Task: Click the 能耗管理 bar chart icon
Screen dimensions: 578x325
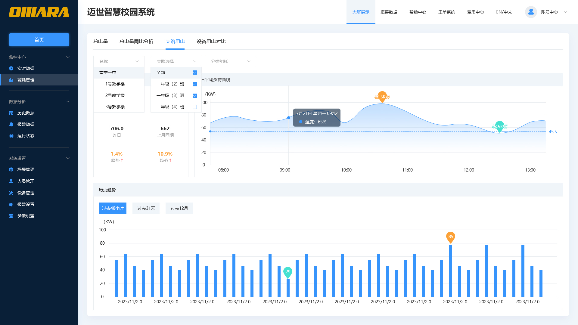Action: tap(11, 80)
